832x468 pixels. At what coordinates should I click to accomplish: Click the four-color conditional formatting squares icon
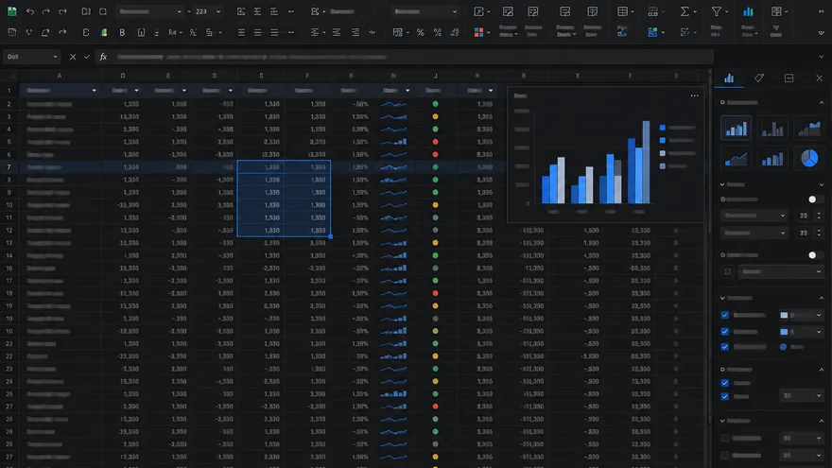click(478, 32)
